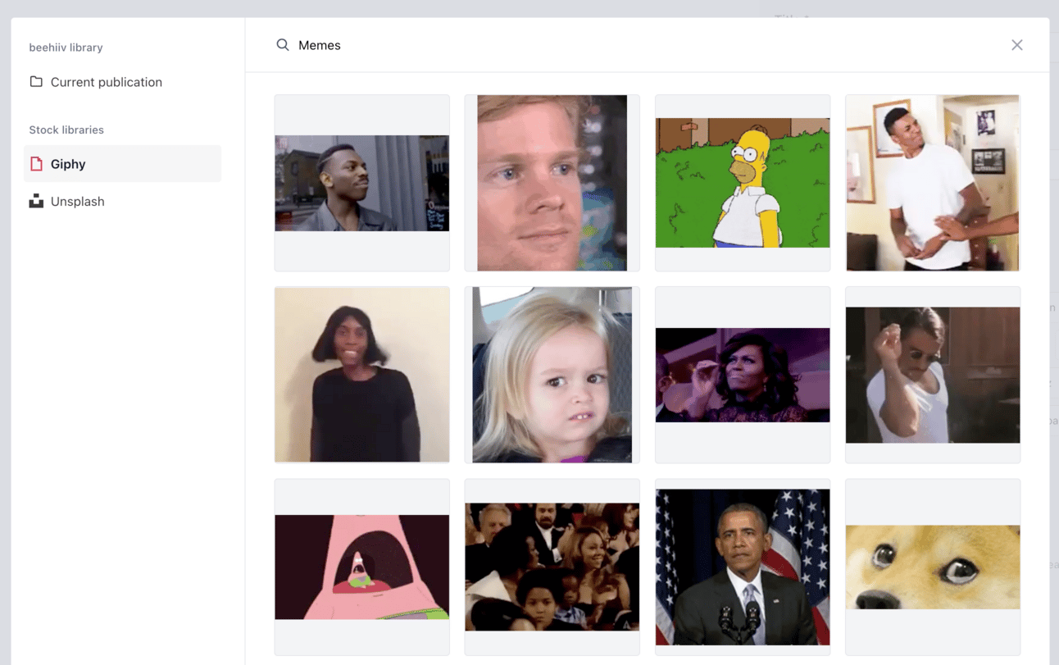The width and height of the screenshot is (1059, 665).
Task: Close the media library dialog
Action: click(1016, 45)
